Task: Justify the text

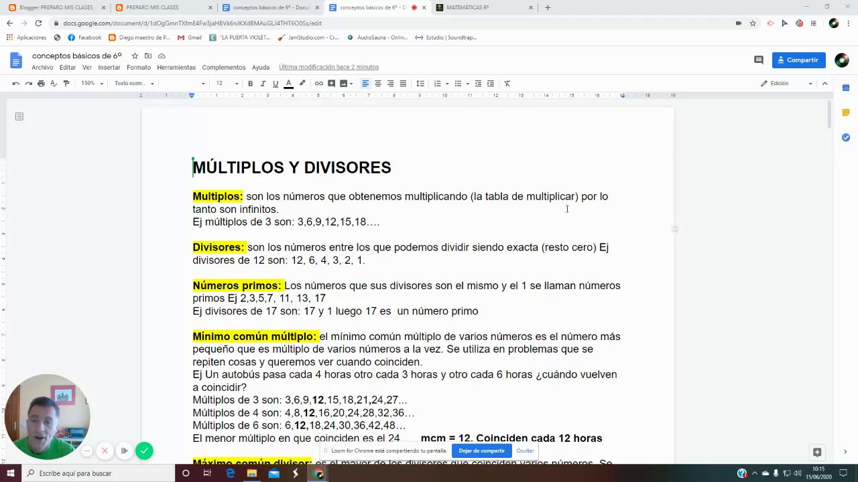Action: pyautogui.click(x=403, y=84)
